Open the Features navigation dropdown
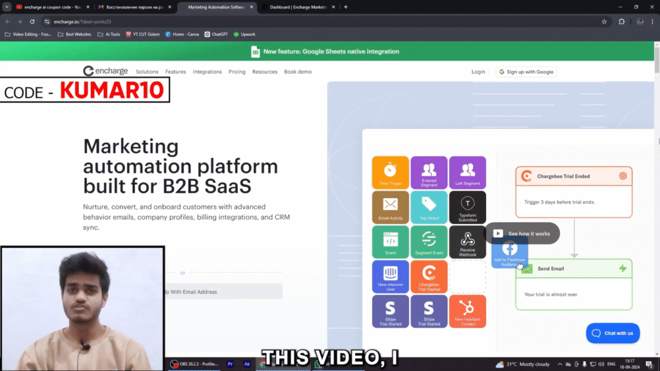This screenshot has height=371, width=660. click(175, 71)
